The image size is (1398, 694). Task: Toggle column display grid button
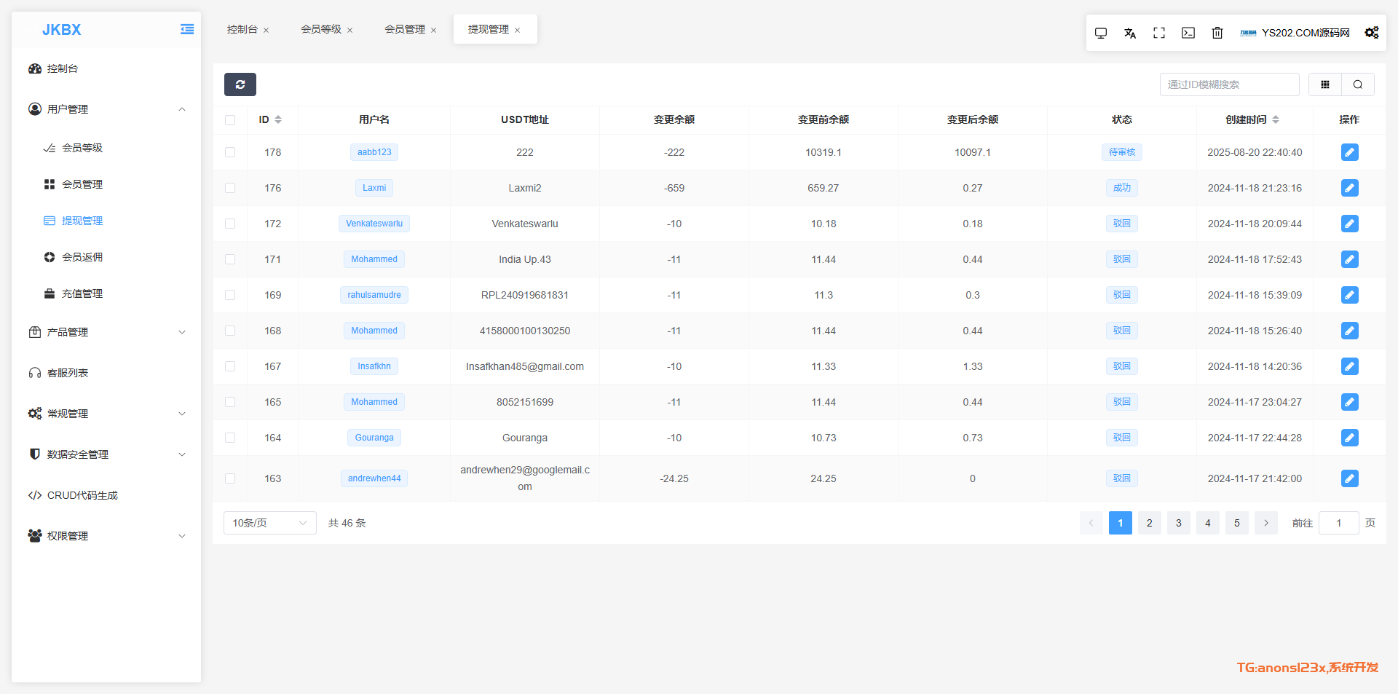coord(1324,84)
